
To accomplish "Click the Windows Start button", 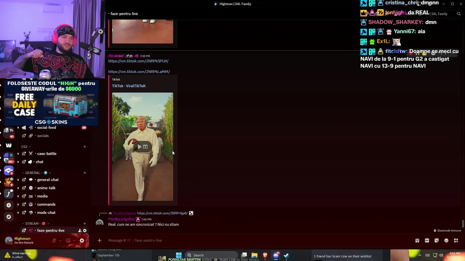I will [178, 255].
